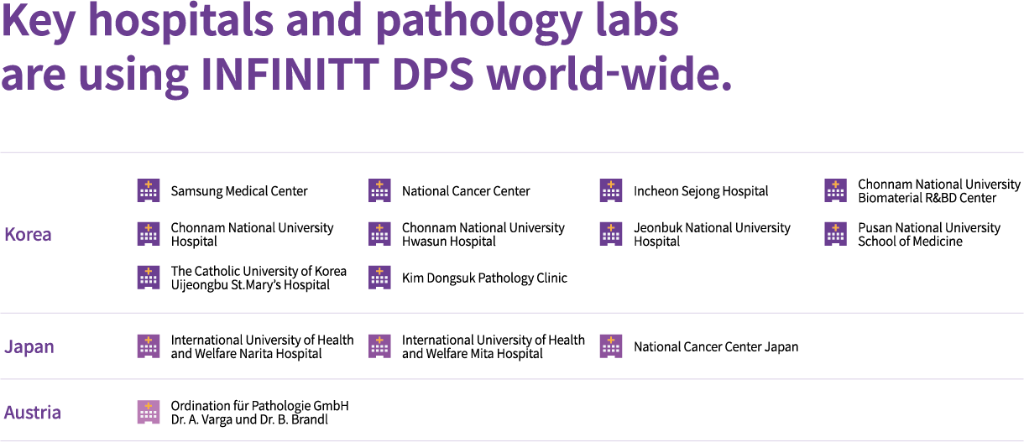Select the Korean National Cancer Center name
Screen dimensions: 1024x442
point(466,191)
